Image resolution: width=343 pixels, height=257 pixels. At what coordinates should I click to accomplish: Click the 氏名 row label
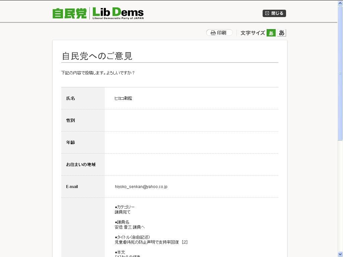click(71, 98)
